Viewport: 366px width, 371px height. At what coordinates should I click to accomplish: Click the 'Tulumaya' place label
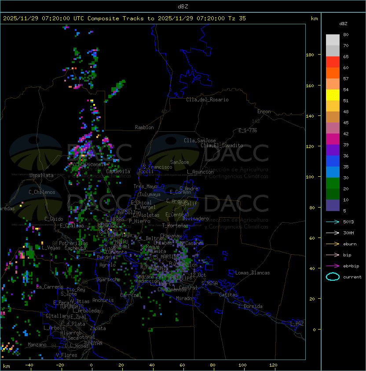pos(150,194)
